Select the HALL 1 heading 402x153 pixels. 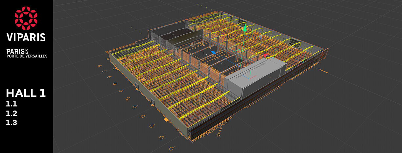coord(26,93)
